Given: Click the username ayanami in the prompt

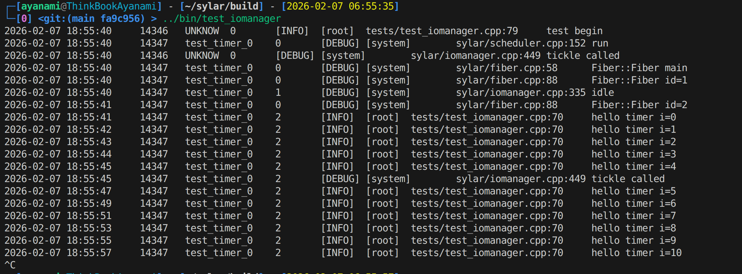Looking at the screenshot, I should coord(41,6).
